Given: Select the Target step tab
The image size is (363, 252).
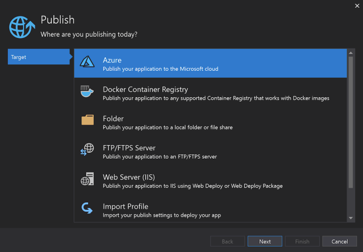Looking at the screenshot, I should (39, 57).
